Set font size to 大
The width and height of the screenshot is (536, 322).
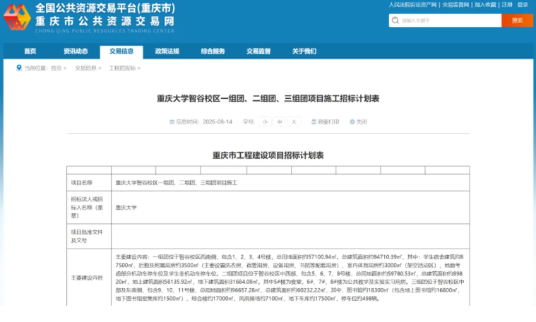coord(294,121)
